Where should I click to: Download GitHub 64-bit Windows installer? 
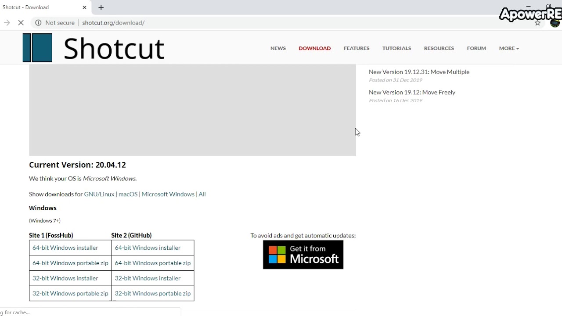[x=148, y=248]
